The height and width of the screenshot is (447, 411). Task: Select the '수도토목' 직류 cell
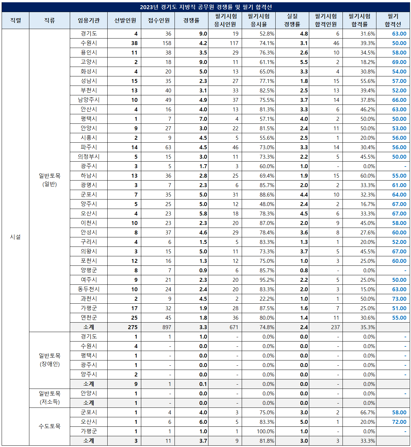(x=50, y=426)
